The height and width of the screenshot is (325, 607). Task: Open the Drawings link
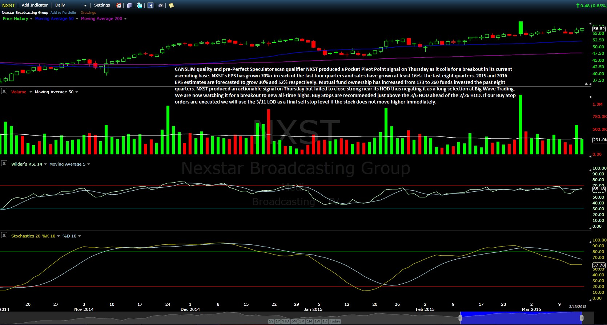click(x=88, y=12)
